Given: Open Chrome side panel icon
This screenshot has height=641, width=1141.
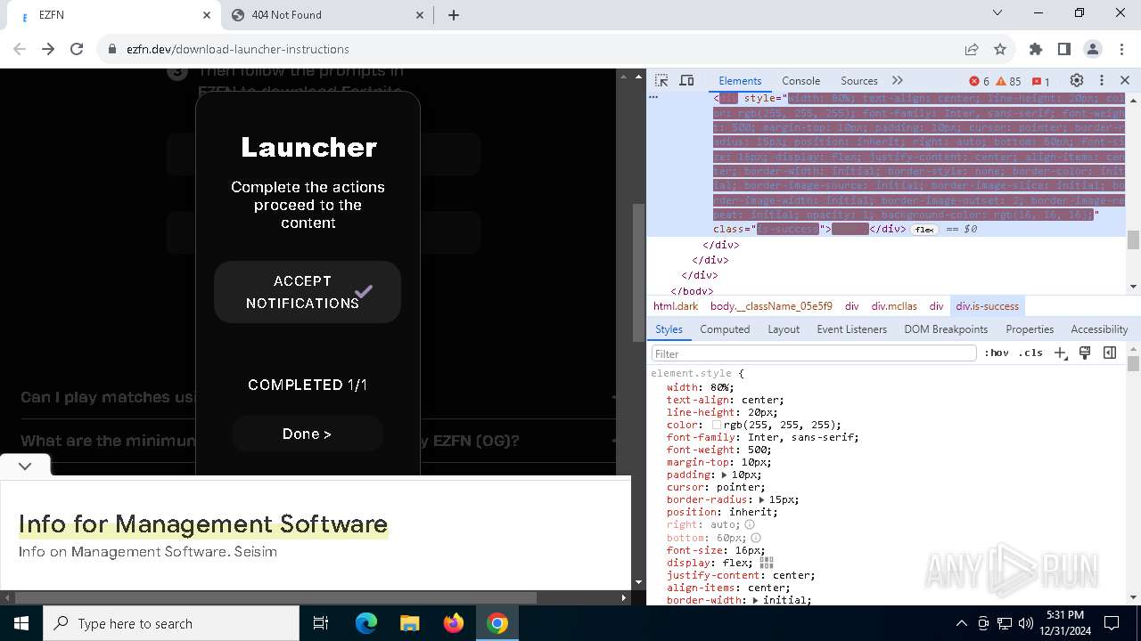Looking at the screenshot, I should tap(1063, 49).
